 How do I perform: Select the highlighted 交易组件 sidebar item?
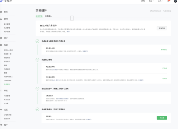pos(7,84)
